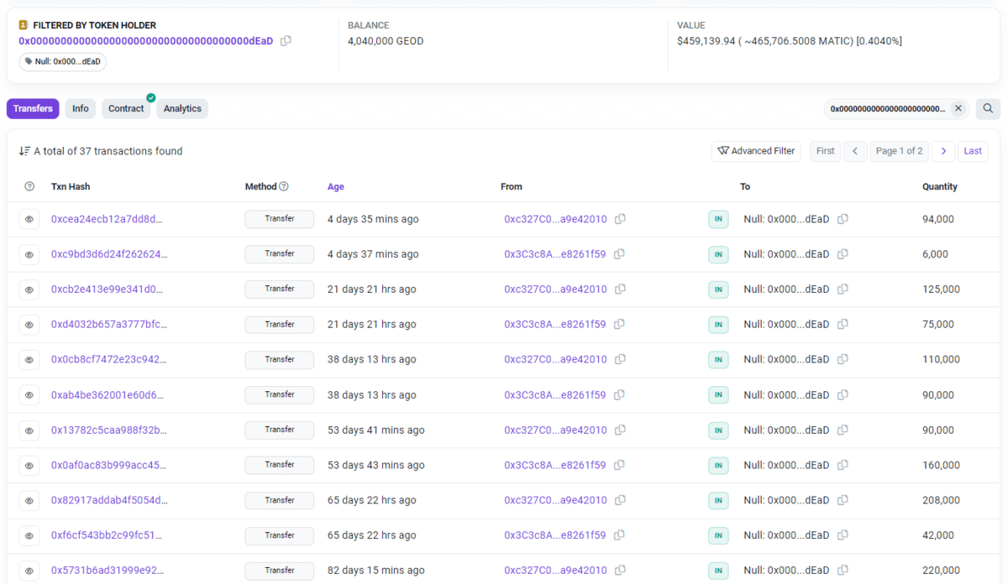The height and width of the screenshot is (584, 1008).
Task: Select the Transfers tab
Action: point(33,108)
